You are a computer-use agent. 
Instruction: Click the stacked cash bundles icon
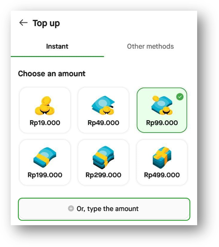pyautogui.click(x=103, y=157)
